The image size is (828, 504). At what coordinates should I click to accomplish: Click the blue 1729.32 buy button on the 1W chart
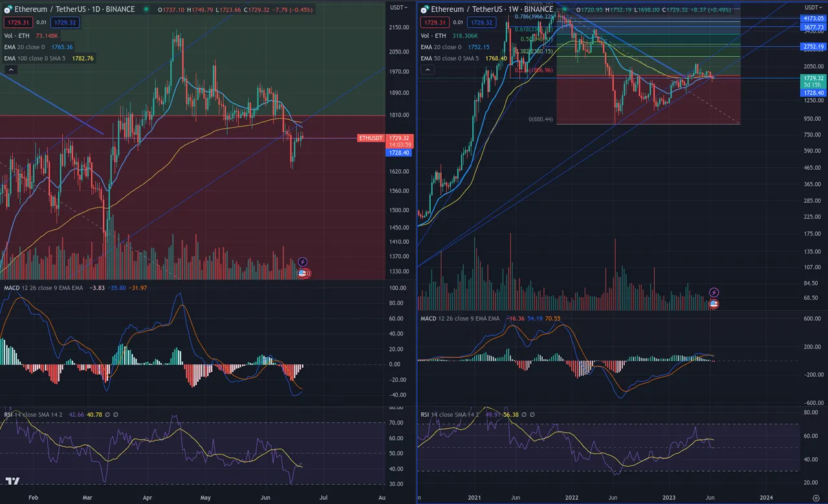click(482, 23)
